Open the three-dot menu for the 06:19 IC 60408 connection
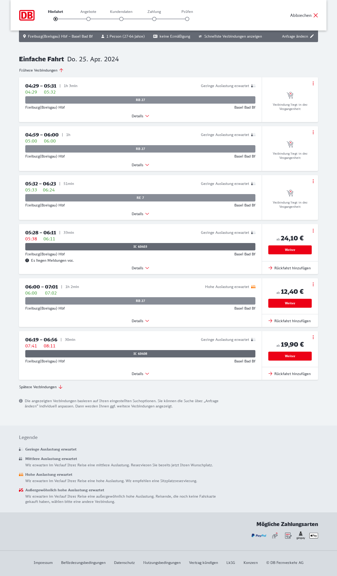The image size is (337, 576). tap(313, 337)
